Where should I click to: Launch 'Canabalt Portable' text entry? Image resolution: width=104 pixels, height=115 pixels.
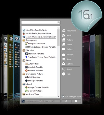tap(36, 67)
